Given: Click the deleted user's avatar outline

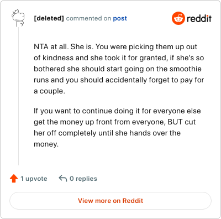Looking at the screenshot, I should pyautogui.click(x=18, y=18).
